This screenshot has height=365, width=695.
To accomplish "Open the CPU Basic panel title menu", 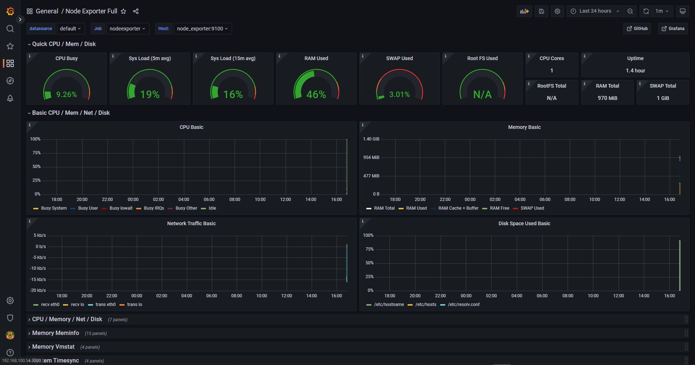I will pyautogui.click(x=191, y=127).
